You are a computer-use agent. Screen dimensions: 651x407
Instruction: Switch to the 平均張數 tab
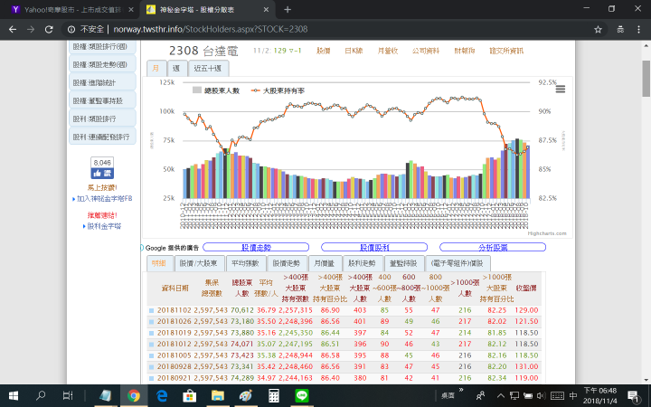point(245,263)
